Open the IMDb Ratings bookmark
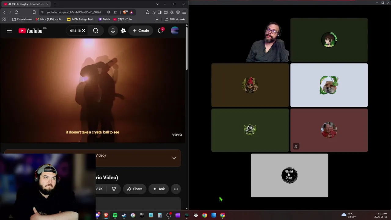 pos(81,19)
